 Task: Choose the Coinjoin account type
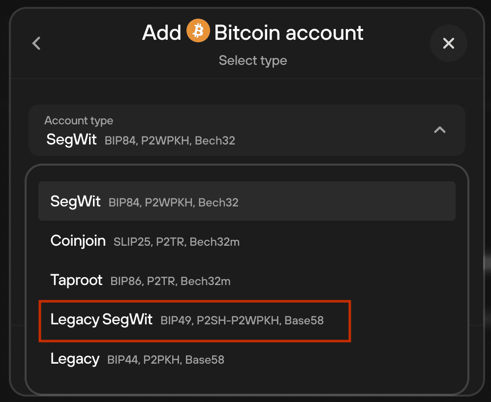tap(247, 241)
